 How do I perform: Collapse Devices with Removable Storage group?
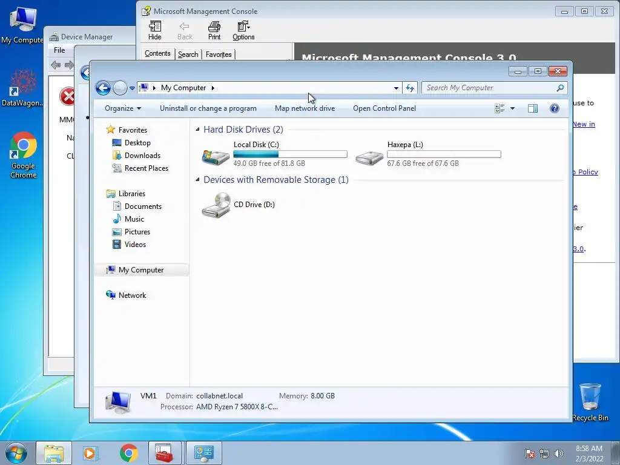tap(197, 179)
